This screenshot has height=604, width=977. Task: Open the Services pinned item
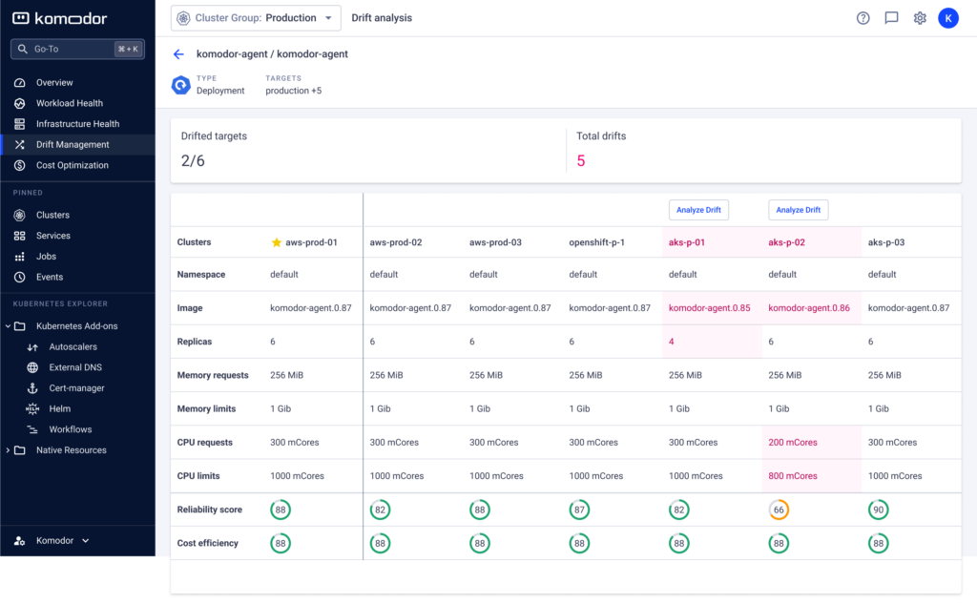click(x=78, y=236)
